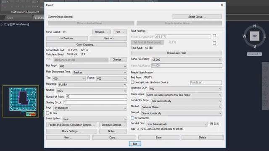Click the N compass direction on ViewCube

[255, 26]
